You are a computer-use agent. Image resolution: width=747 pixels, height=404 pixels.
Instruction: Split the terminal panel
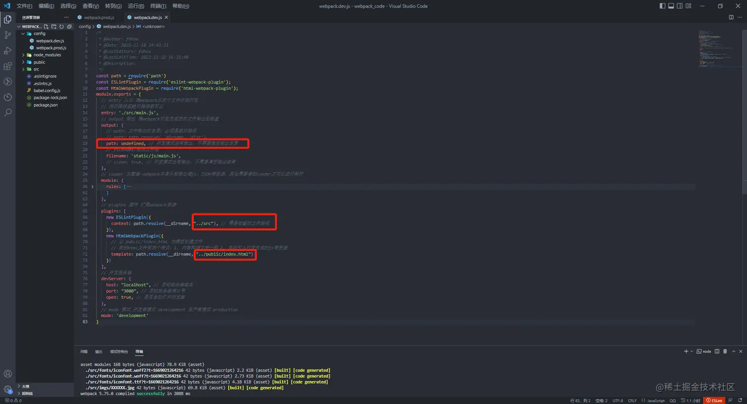pyautogui.click(x=717, y=351)
